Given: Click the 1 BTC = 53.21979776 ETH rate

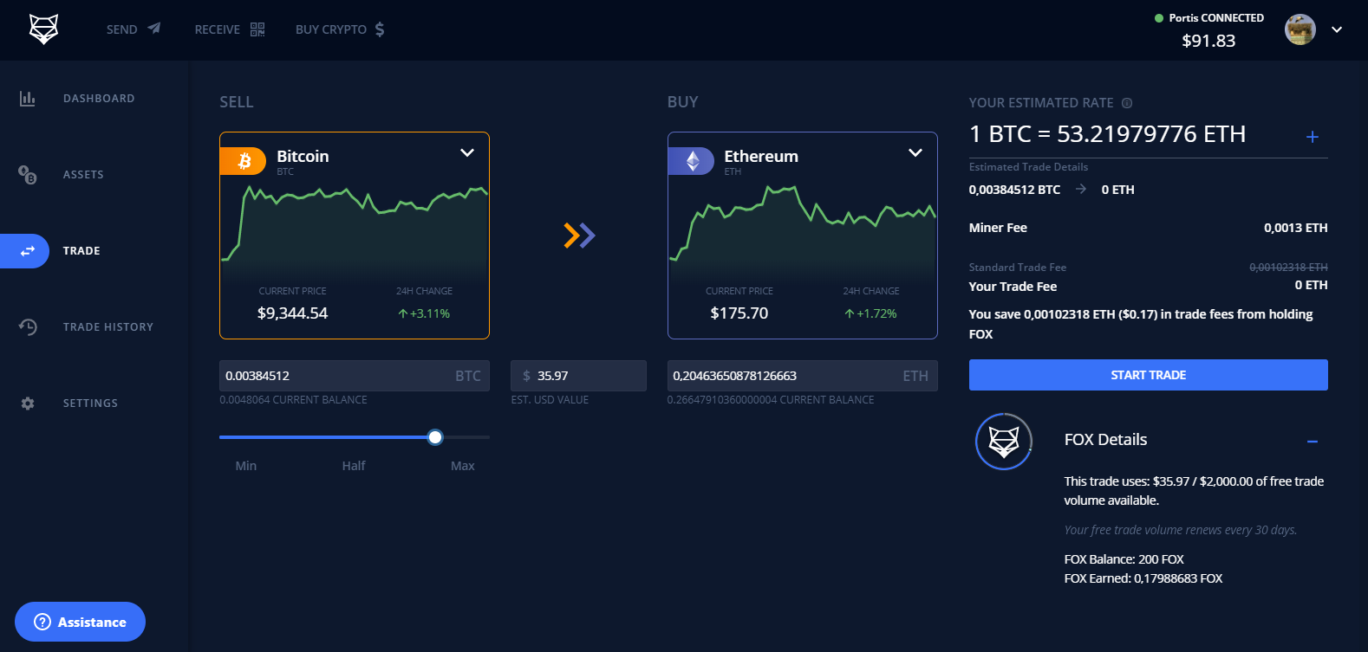Looking at the screenshot, I should tap(1108, 134).
